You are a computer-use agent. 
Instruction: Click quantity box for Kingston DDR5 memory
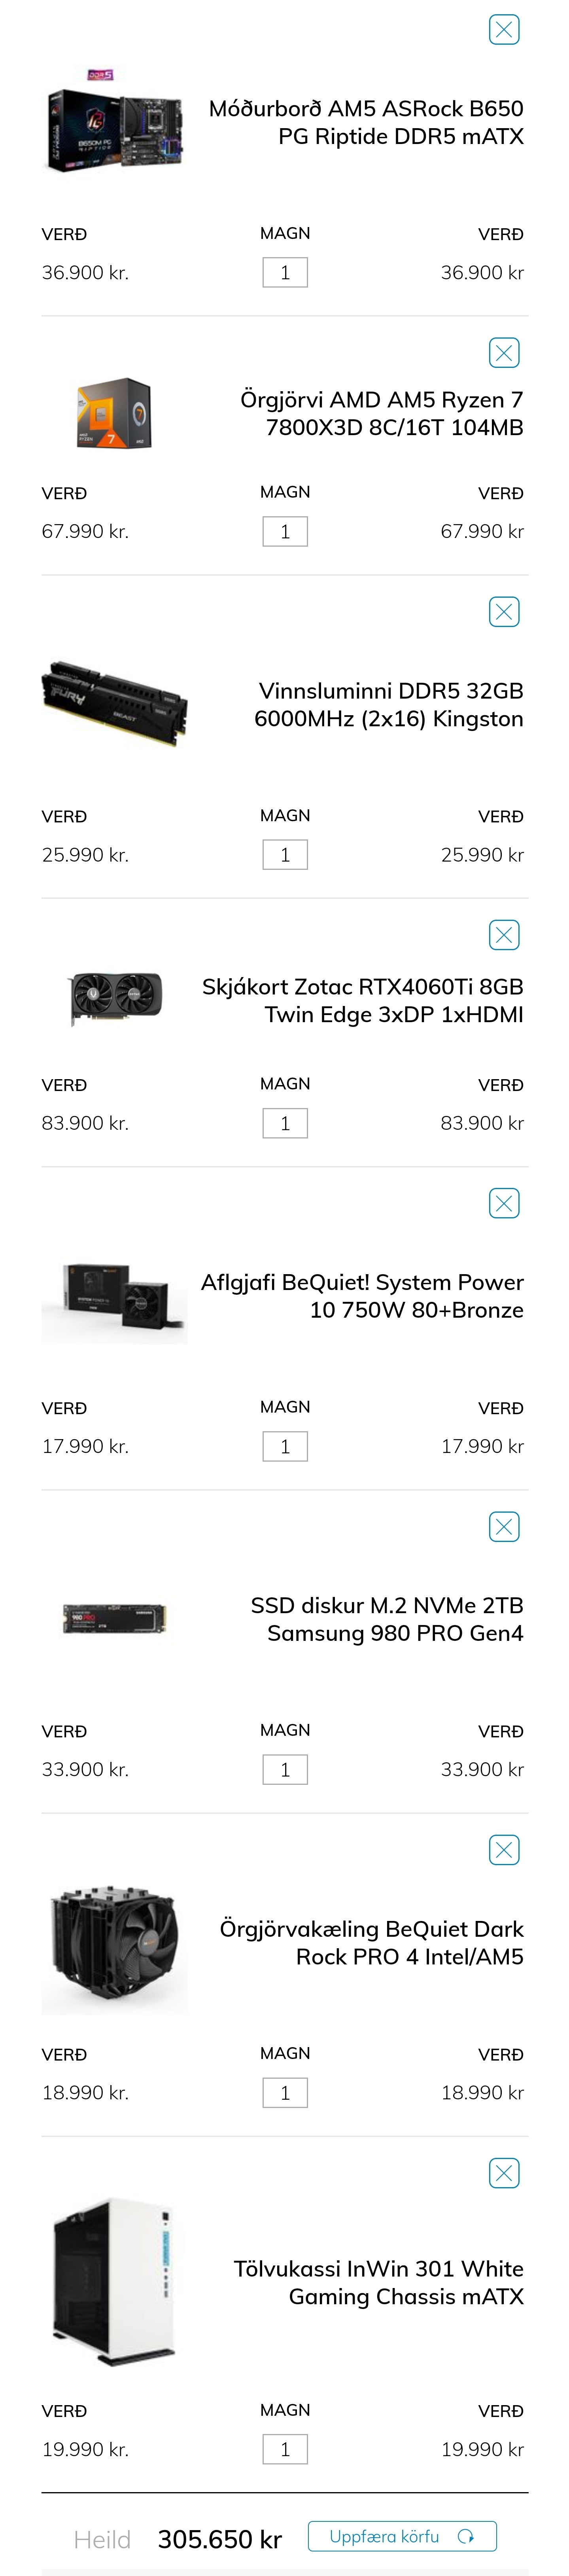pos(285,855)
